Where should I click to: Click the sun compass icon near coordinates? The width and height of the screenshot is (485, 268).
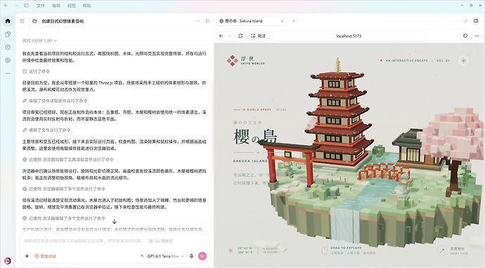pos(231,250)
